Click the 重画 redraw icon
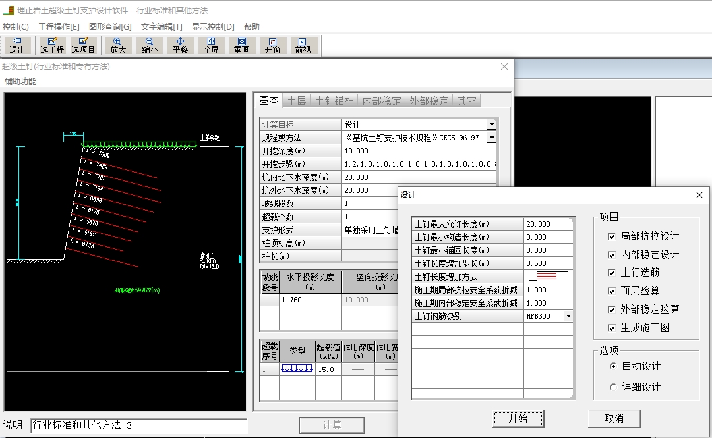Image resolution: width=712 pixels, height=438 pixels. point(242,45)
